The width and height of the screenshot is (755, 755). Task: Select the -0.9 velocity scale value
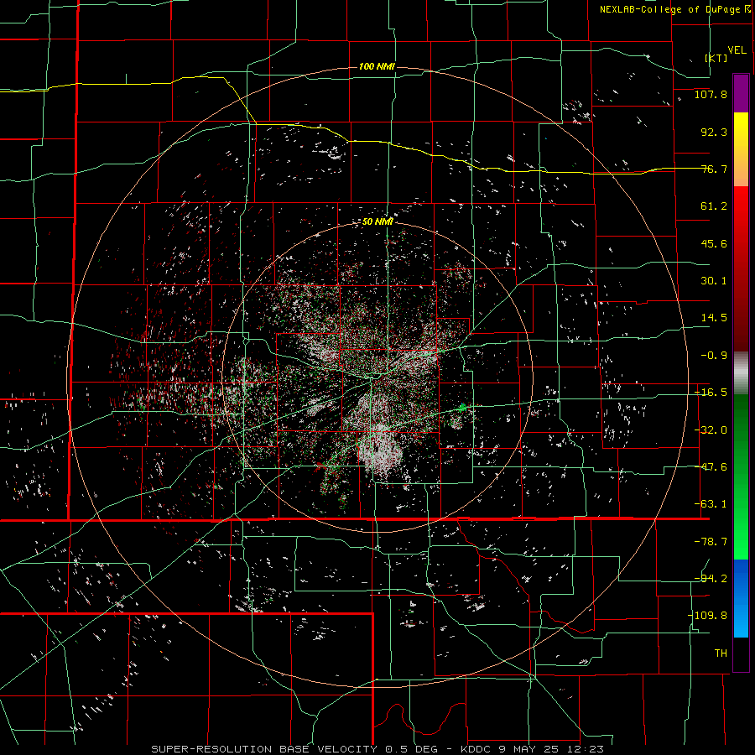point(714,356)
